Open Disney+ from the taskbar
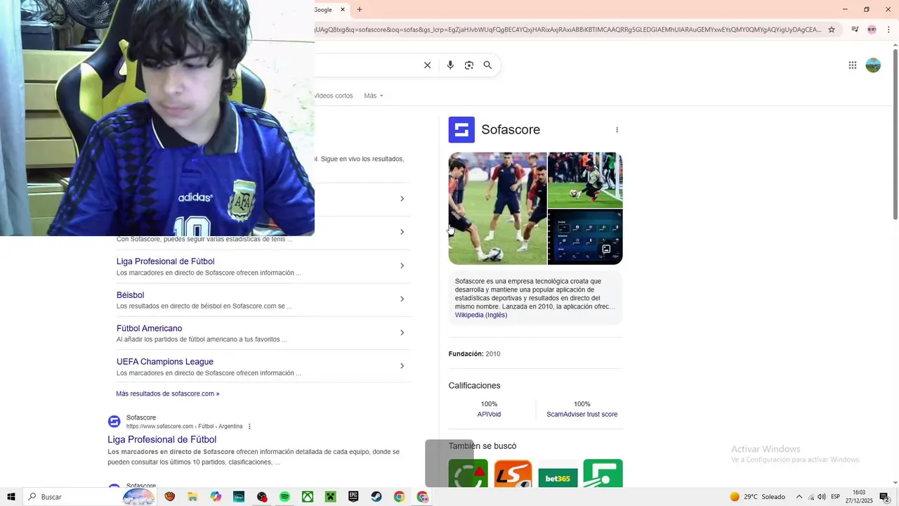The image size is (899, 506). tap(239, 497)
